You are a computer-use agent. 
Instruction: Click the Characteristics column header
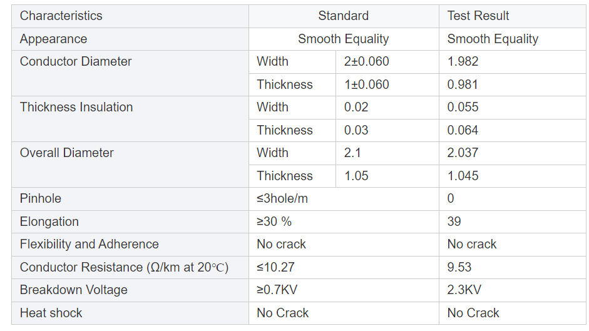point(61,16)
